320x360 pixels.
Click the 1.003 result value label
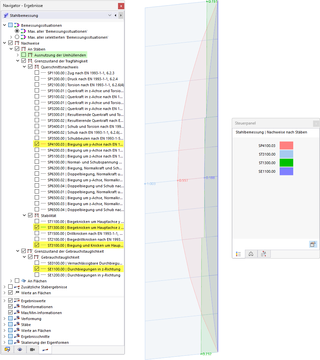[x=151, y=184]
